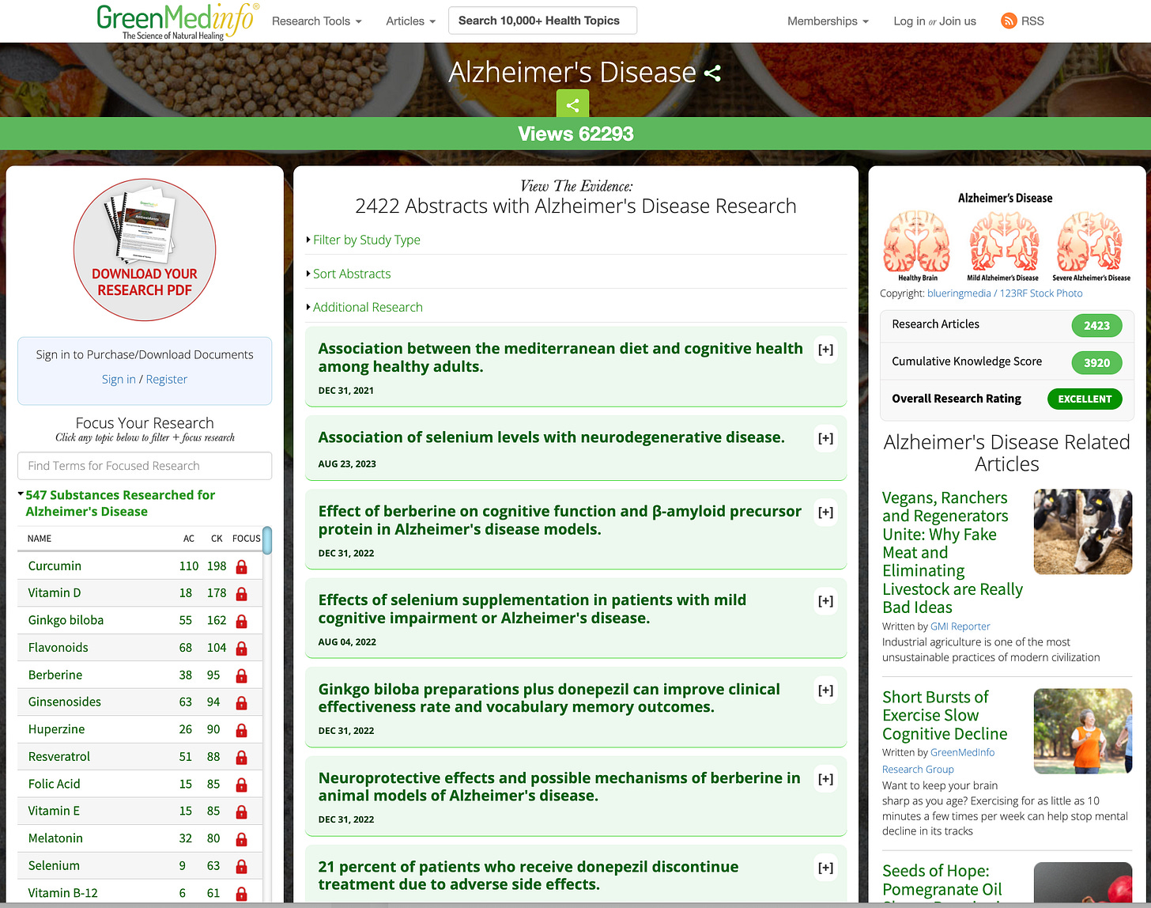
Task: Select Ginkgo biloba in substances list
Action: (x=66, y=621)
